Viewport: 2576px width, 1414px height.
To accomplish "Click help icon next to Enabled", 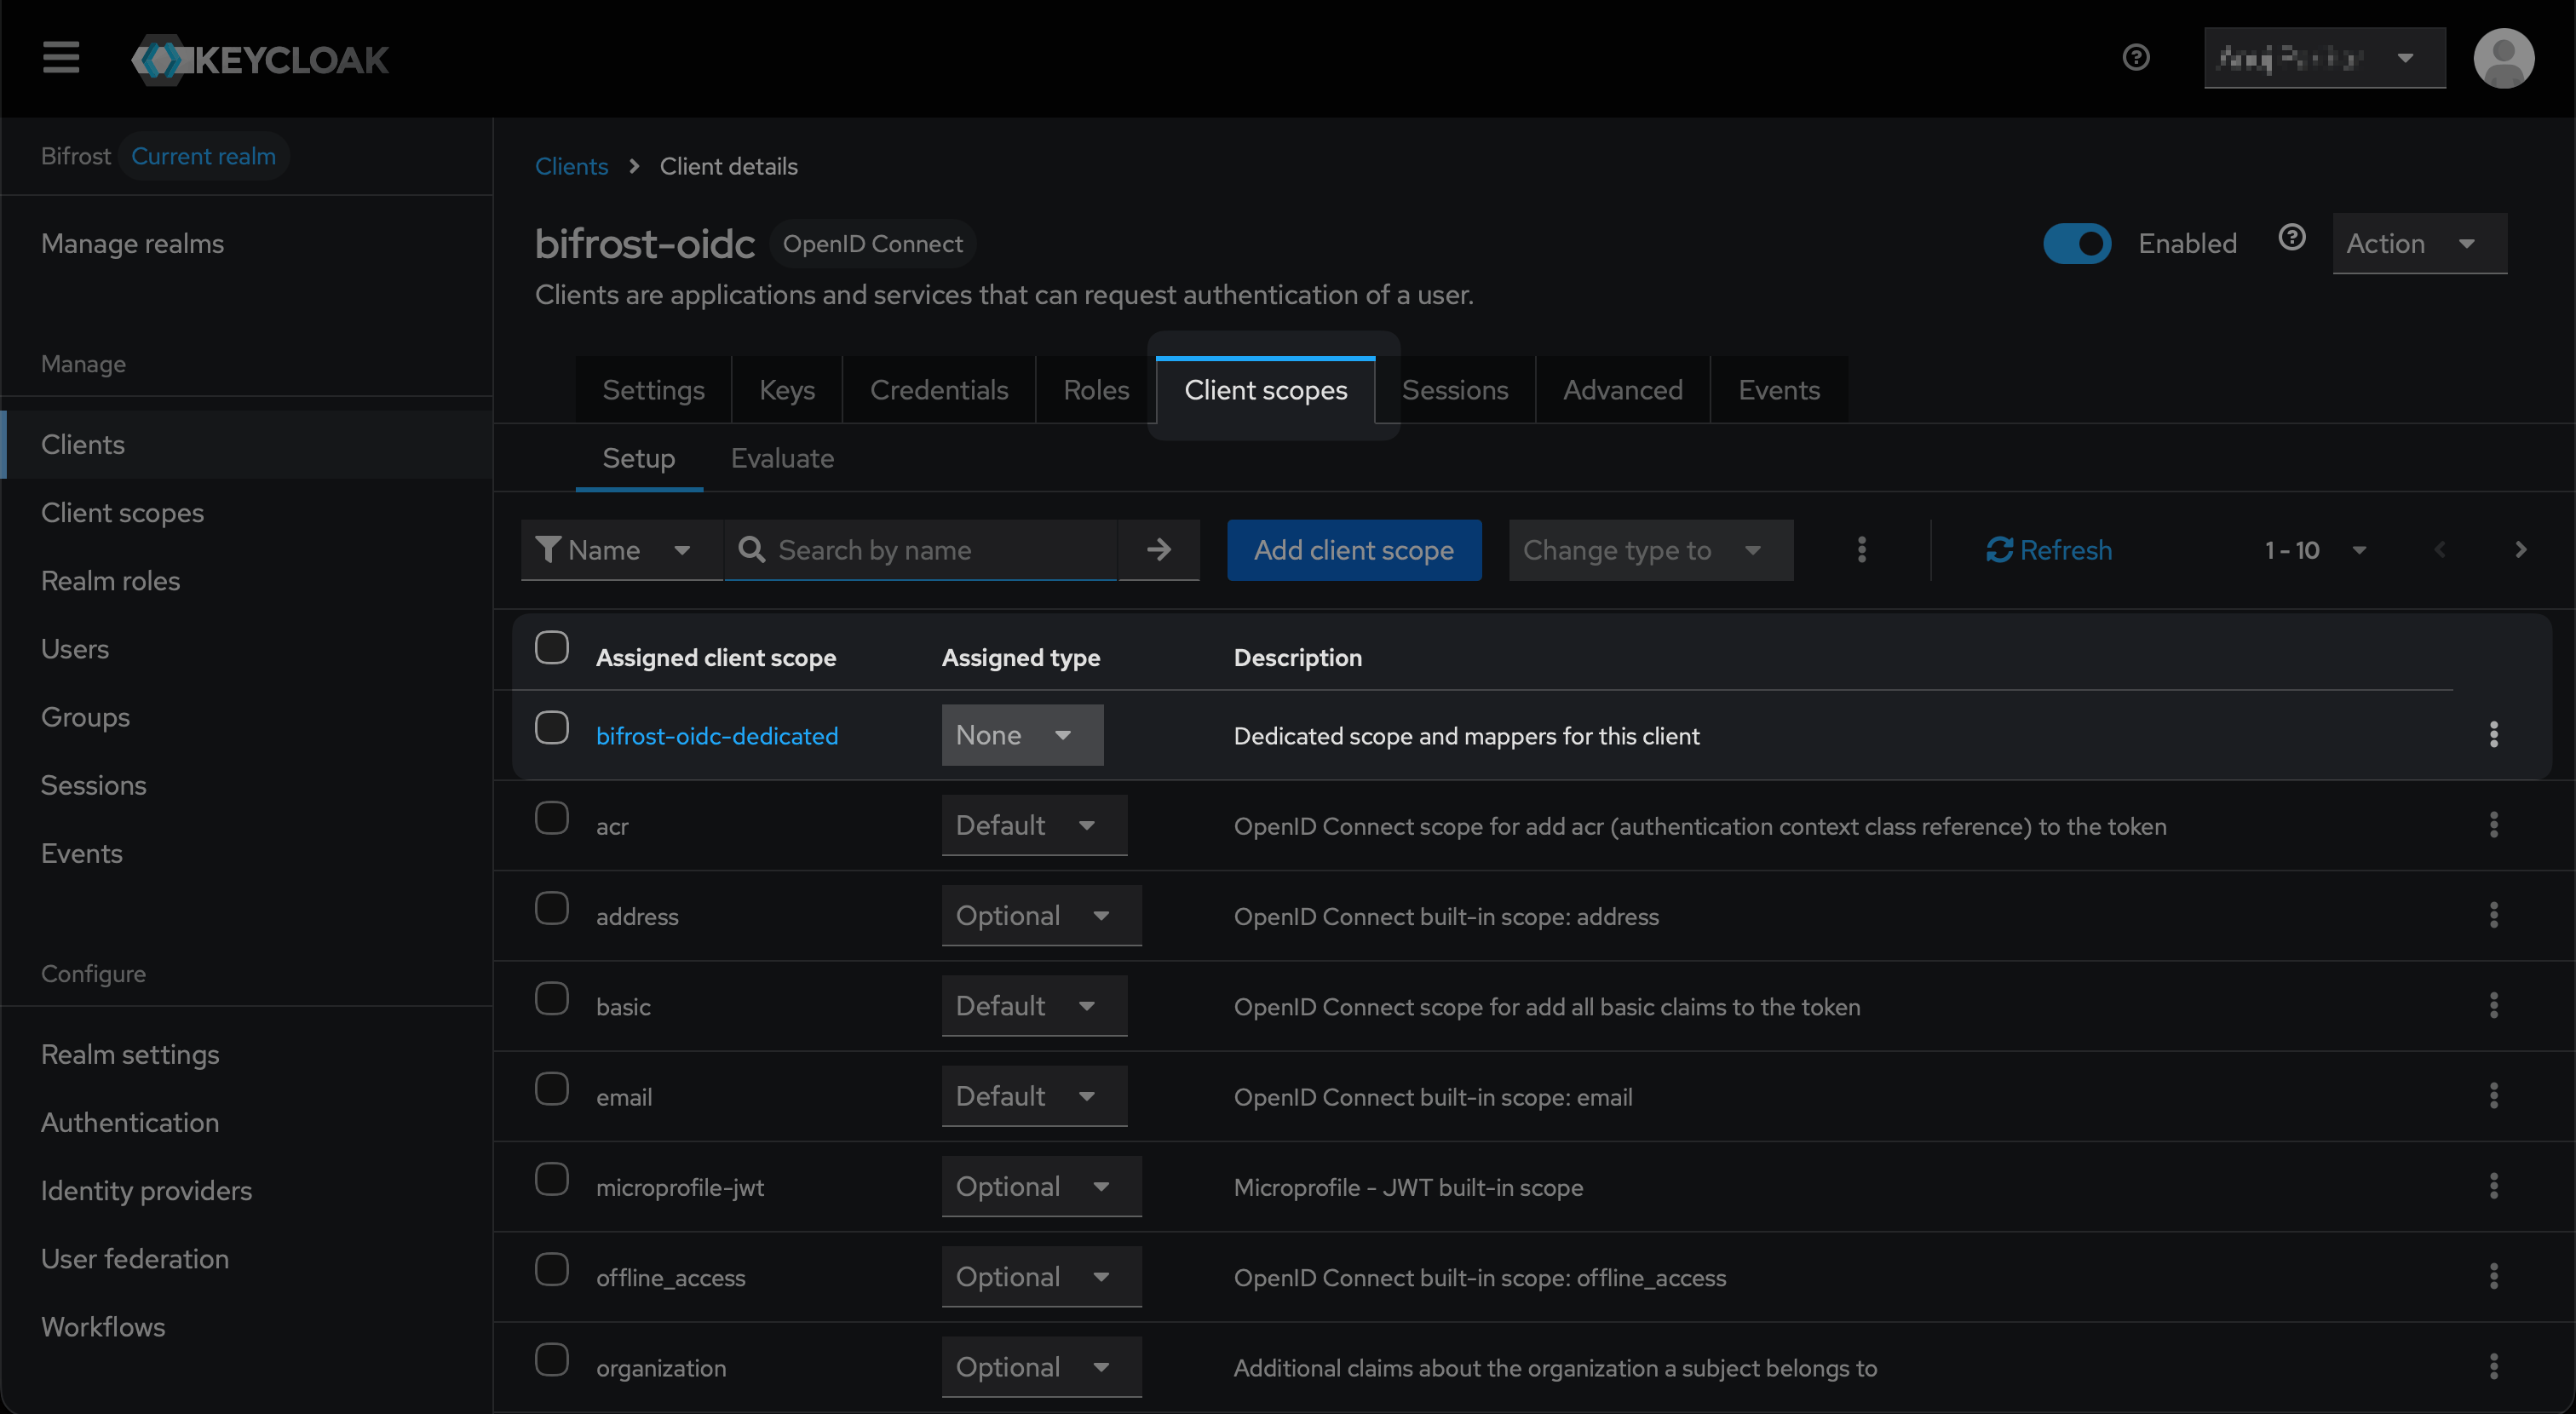I will point(2291,238).
